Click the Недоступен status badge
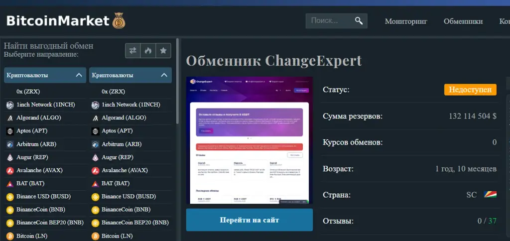510x241 pixels. [x=470, y=90]
